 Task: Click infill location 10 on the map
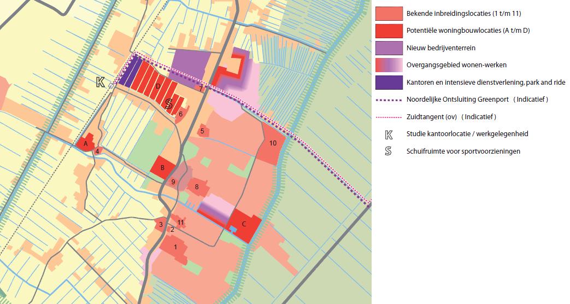pos(273,143)
